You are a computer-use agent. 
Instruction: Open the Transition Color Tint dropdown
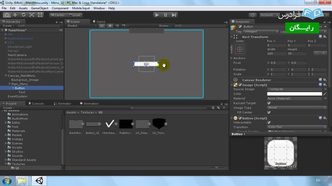point(296,127)
